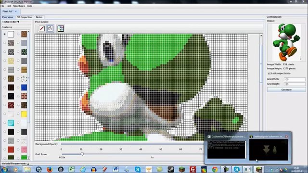Select the radio button for the red wool texture
The width and height of the screenshot is (308, 173).
(5, 149)
